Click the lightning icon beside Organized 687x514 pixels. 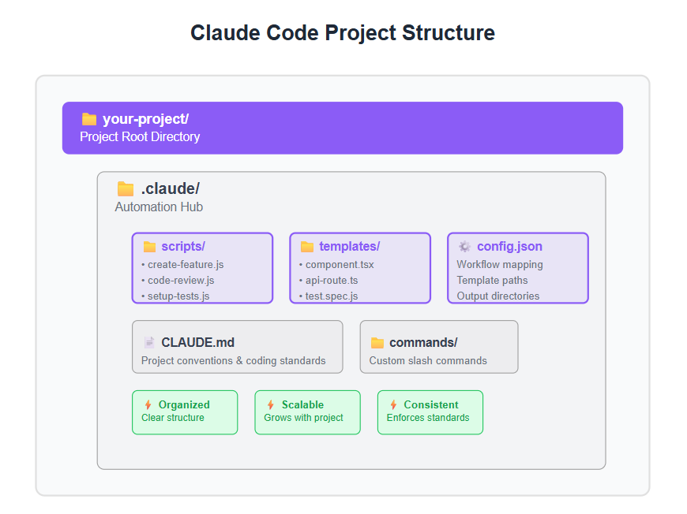[x=148, y=404]
